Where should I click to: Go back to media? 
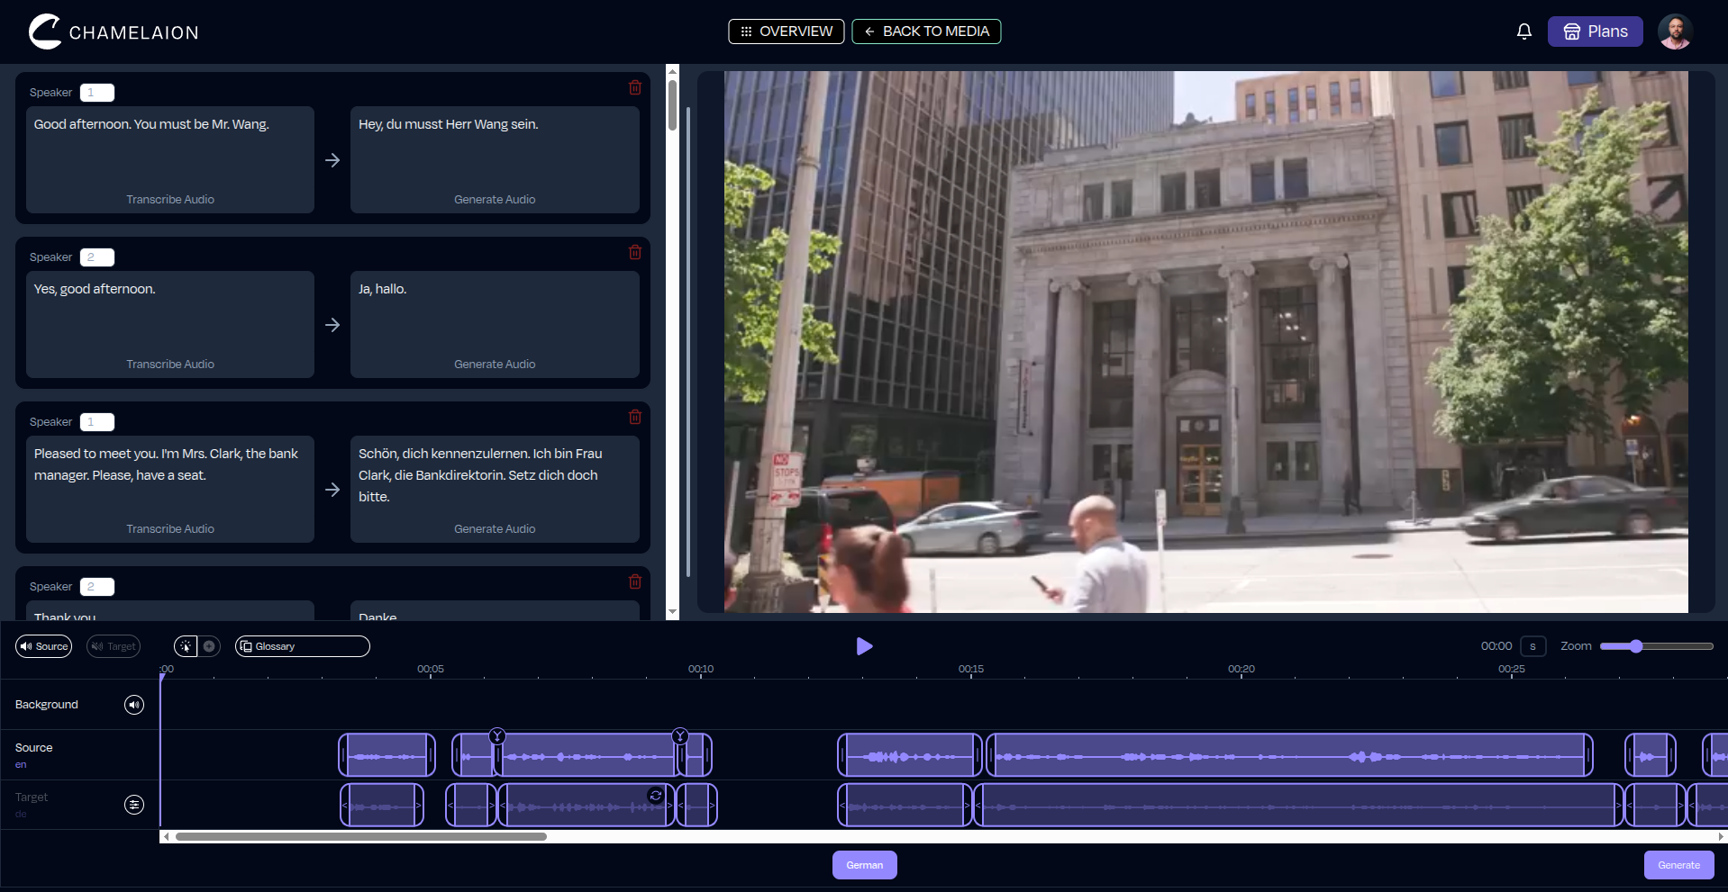coord(926,32)
